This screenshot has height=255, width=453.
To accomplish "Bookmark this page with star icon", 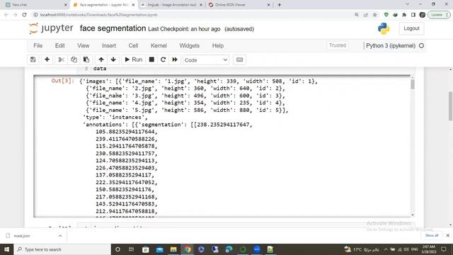I will coord(374,14).
